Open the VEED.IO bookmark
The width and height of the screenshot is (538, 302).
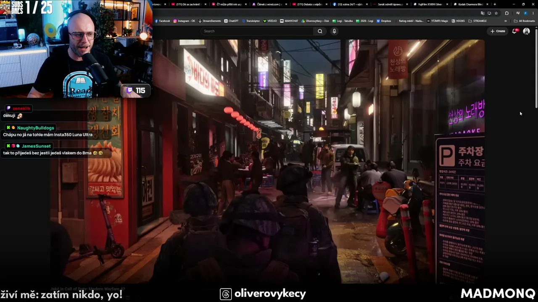(270, 21)
